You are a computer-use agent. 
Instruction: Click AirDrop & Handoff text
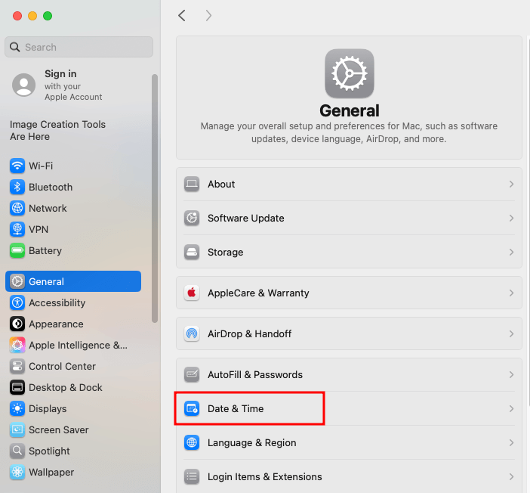pos(249,333)
